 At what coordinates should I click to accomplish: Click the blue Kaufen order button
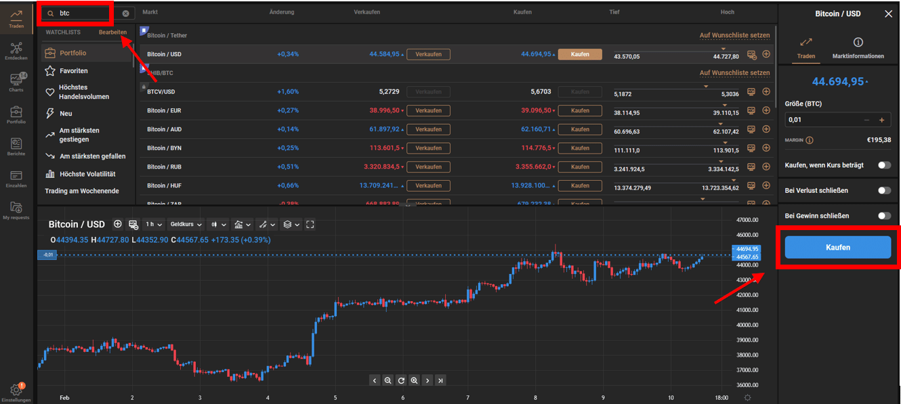click(837, 248)
